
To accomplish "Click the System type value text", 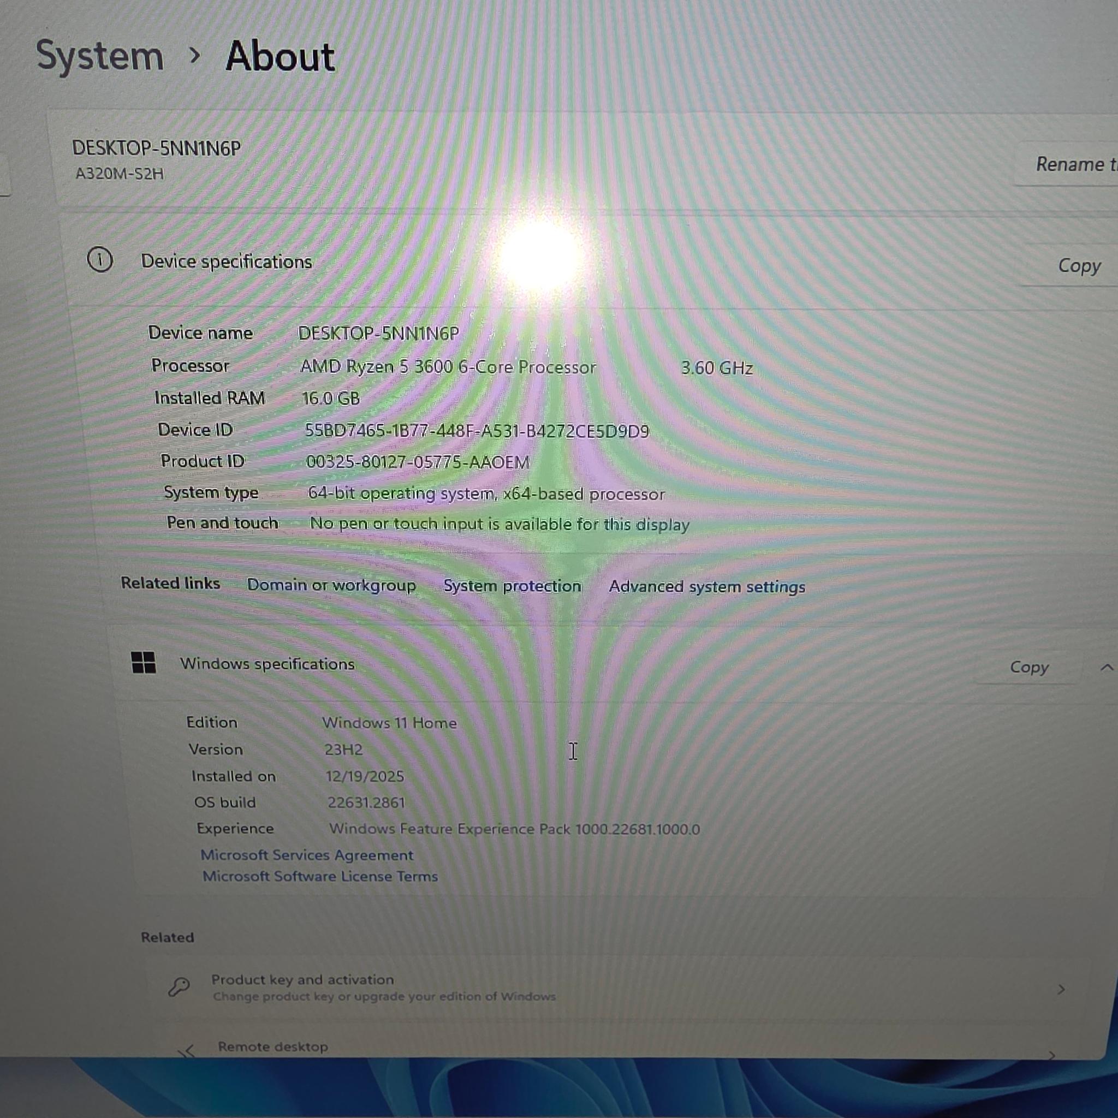I will (486, 493).
